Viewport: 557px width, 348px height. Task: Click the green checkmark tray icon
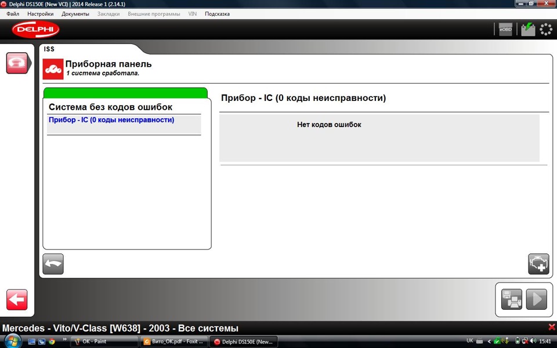click(x=497, y=341)
